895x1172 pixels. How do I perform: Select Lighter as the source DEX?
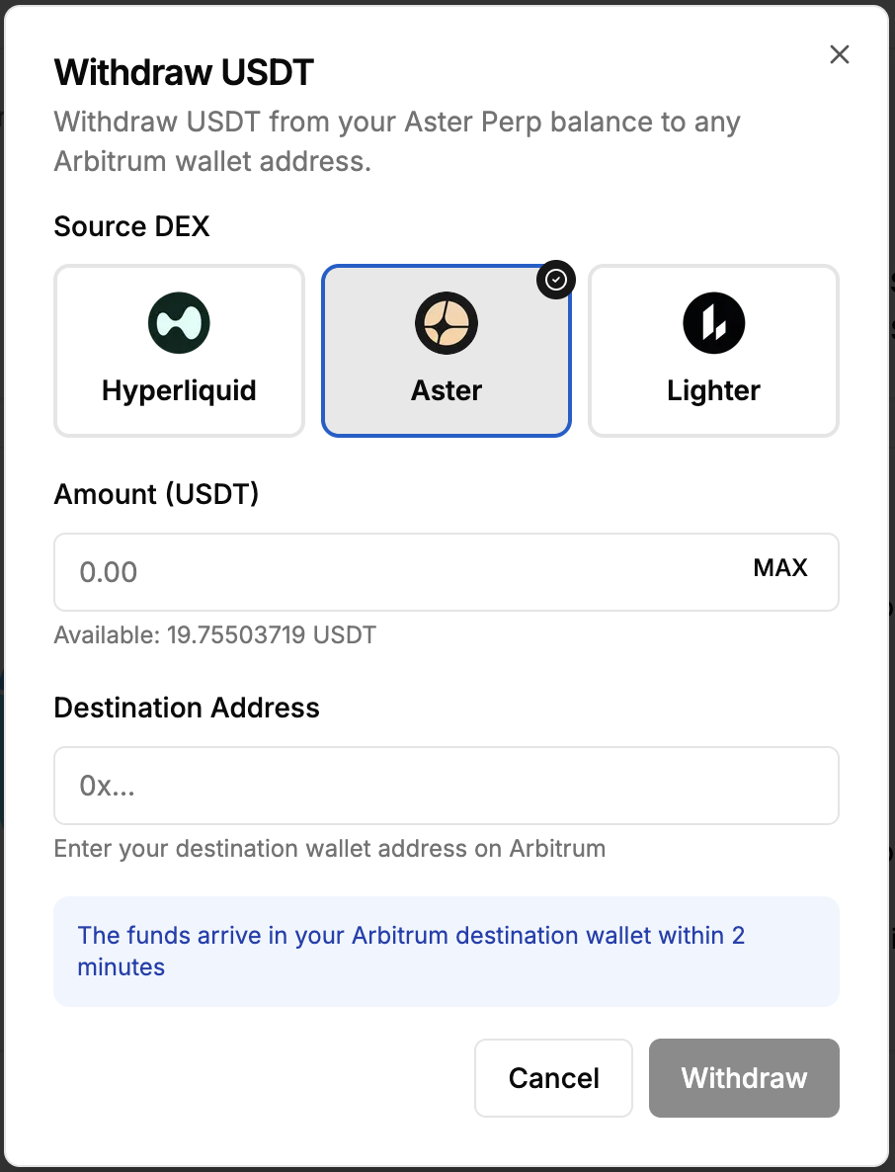(713, 351)
